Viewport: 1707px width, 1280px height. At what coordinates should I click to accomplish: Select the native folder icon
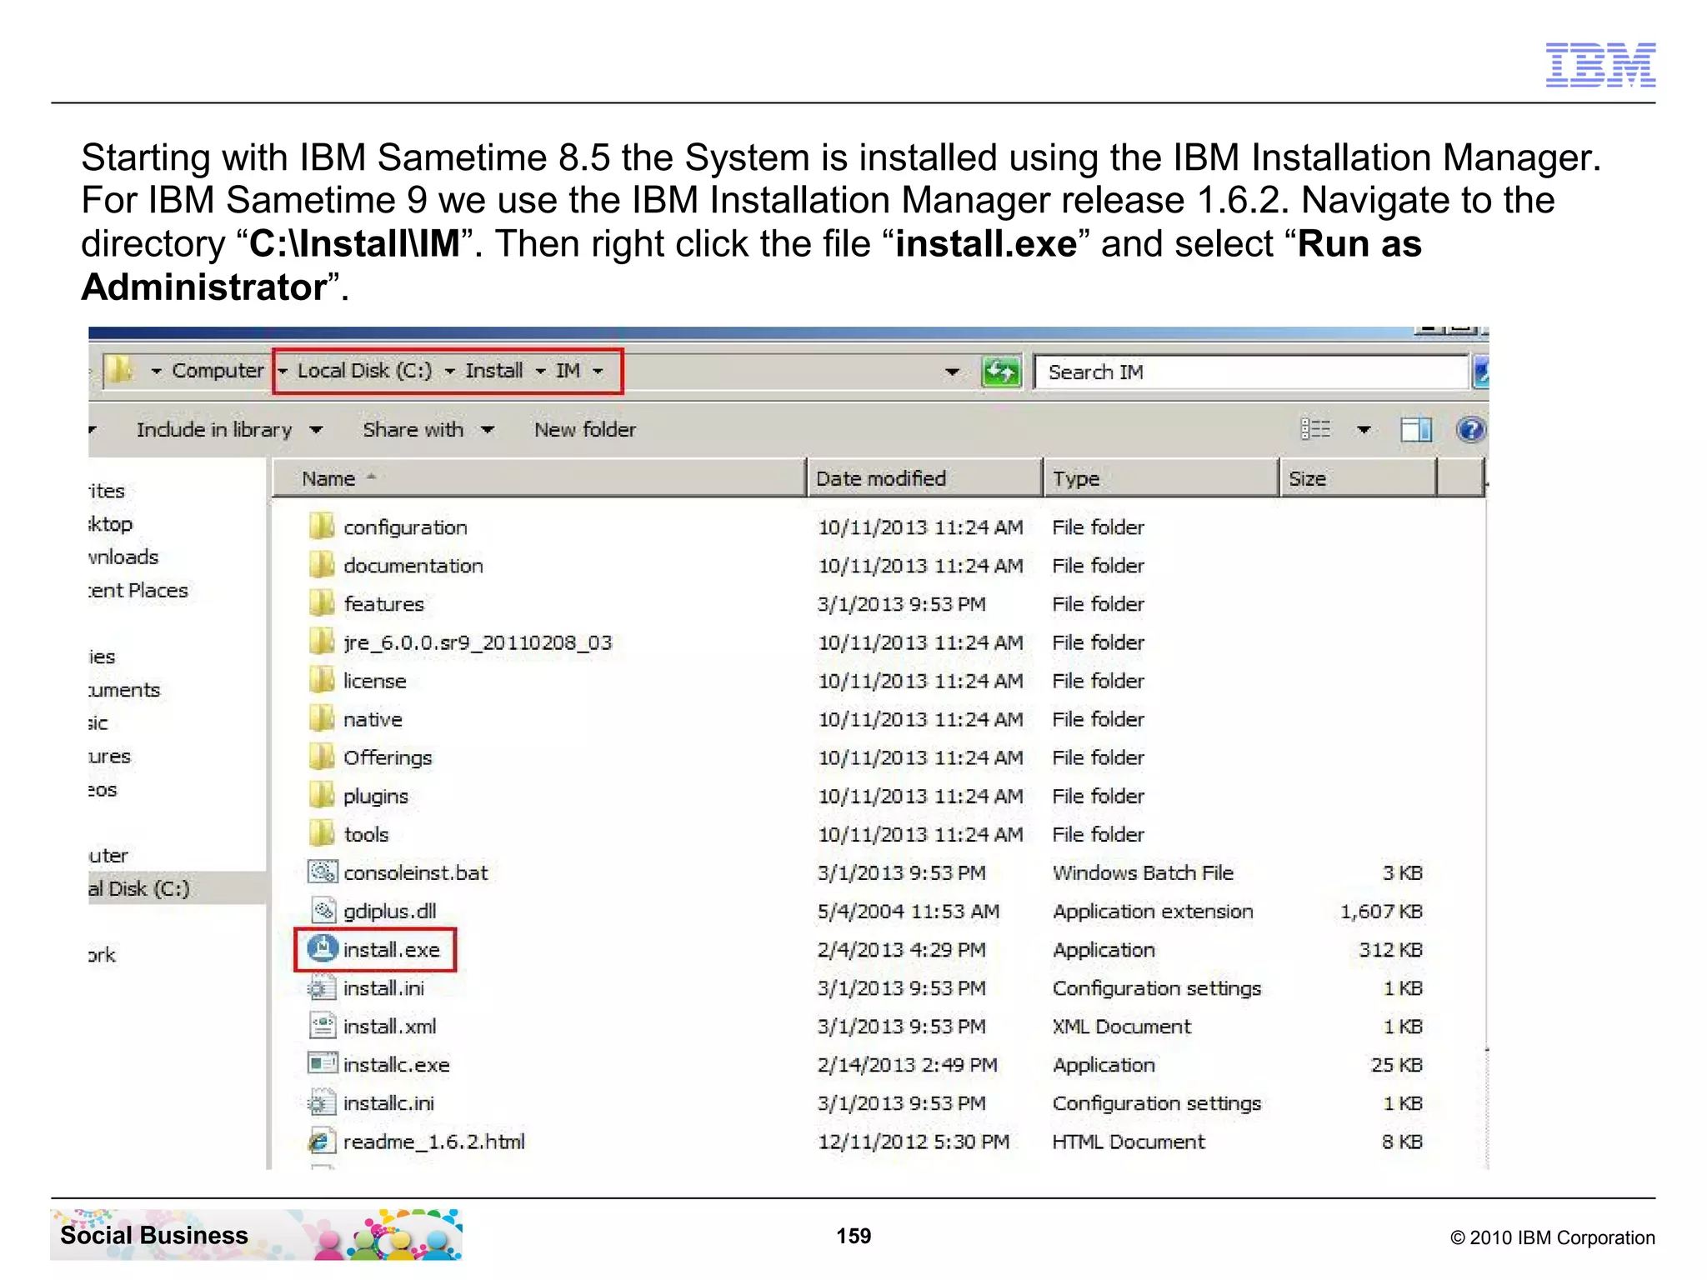(x=322, y=718)
